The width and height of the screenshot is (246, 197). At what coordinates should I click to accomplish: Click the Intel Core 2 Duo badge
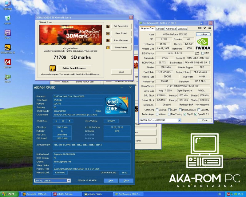click(x=117, y=105)
